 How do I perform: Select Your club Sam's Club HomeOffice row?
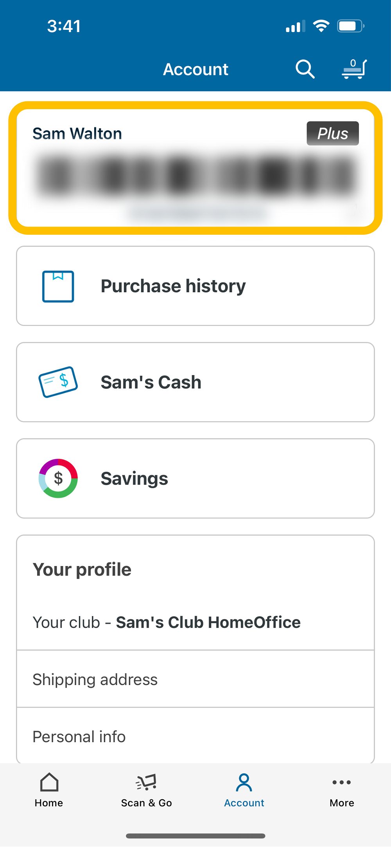click(167, 622)
